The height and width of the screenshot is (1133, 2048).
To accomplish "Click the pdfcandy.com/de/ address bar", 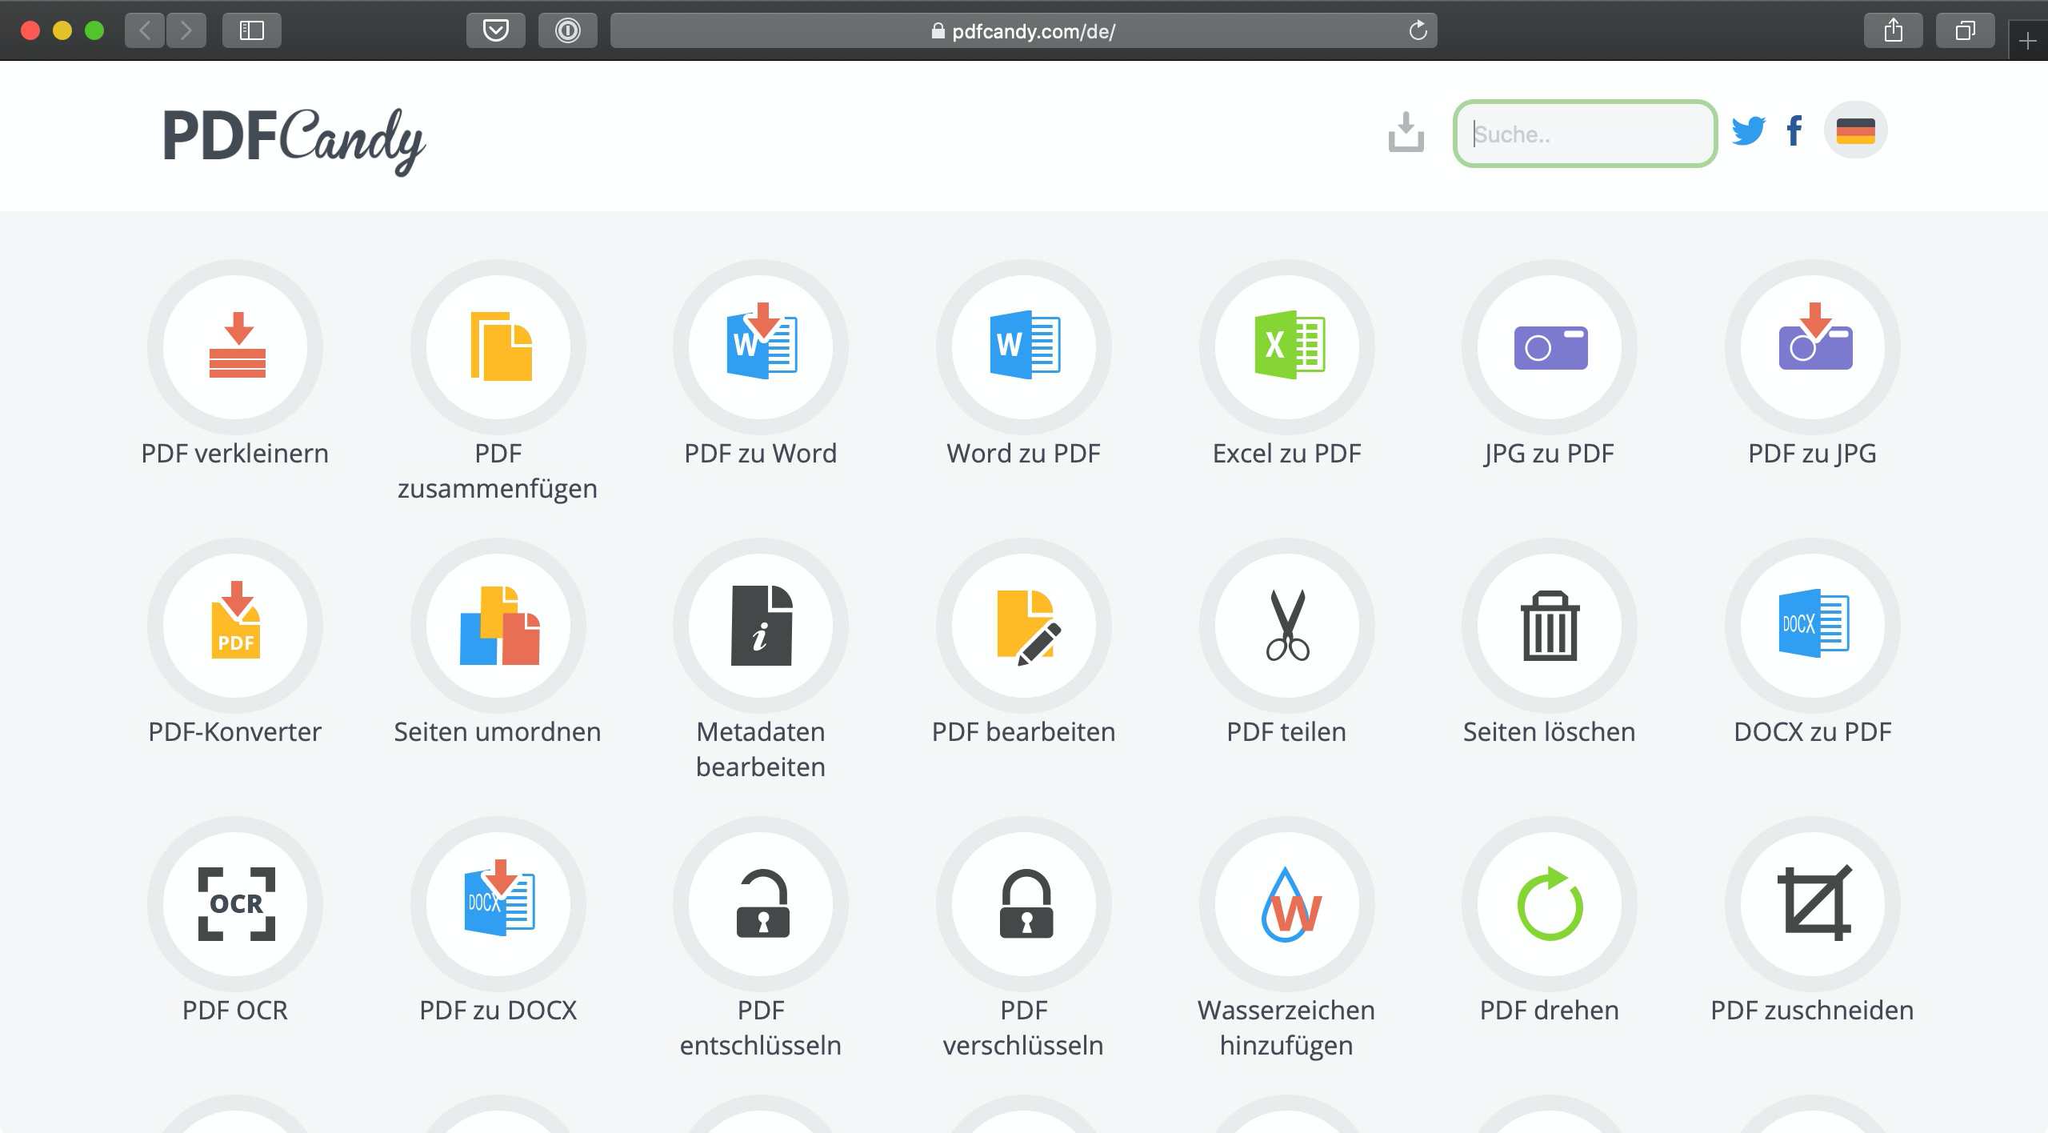I will 1023,30.
